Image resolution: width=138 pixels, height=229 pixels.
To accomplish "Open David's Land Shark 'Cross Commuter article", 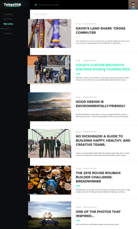I will point(101,31).
